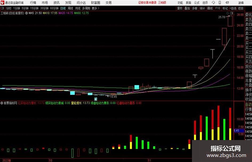
Task: Click the 标记 toolbar button
Action: pos(225,8)
